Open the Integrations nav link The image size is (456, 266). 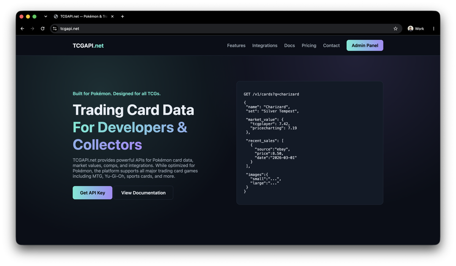tap(265, 46)
